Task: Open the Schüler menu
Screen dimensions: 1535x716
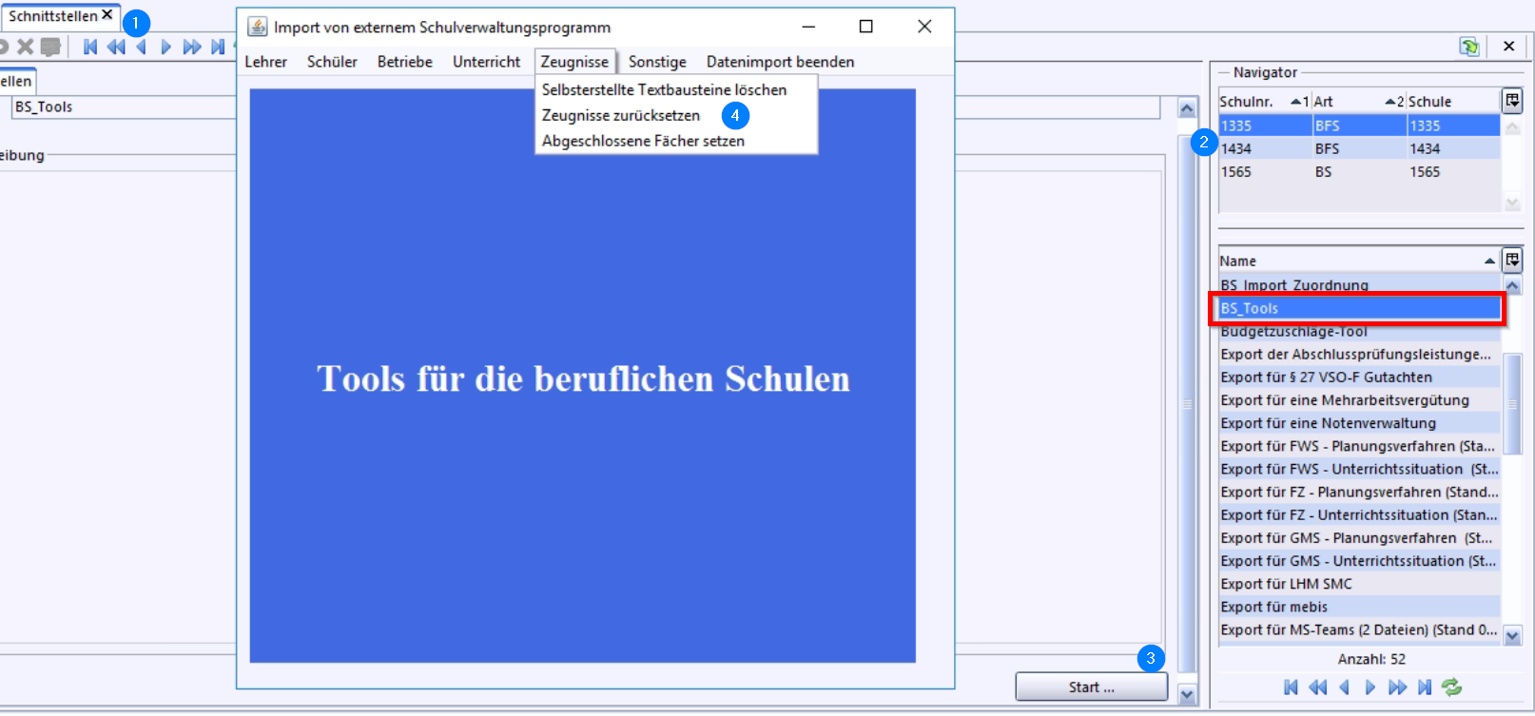Action: pos(332,62)
